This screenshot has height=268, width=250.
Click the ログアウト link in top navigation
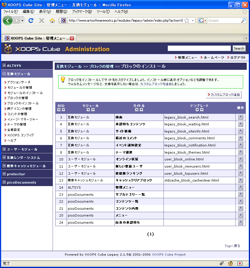238,58
